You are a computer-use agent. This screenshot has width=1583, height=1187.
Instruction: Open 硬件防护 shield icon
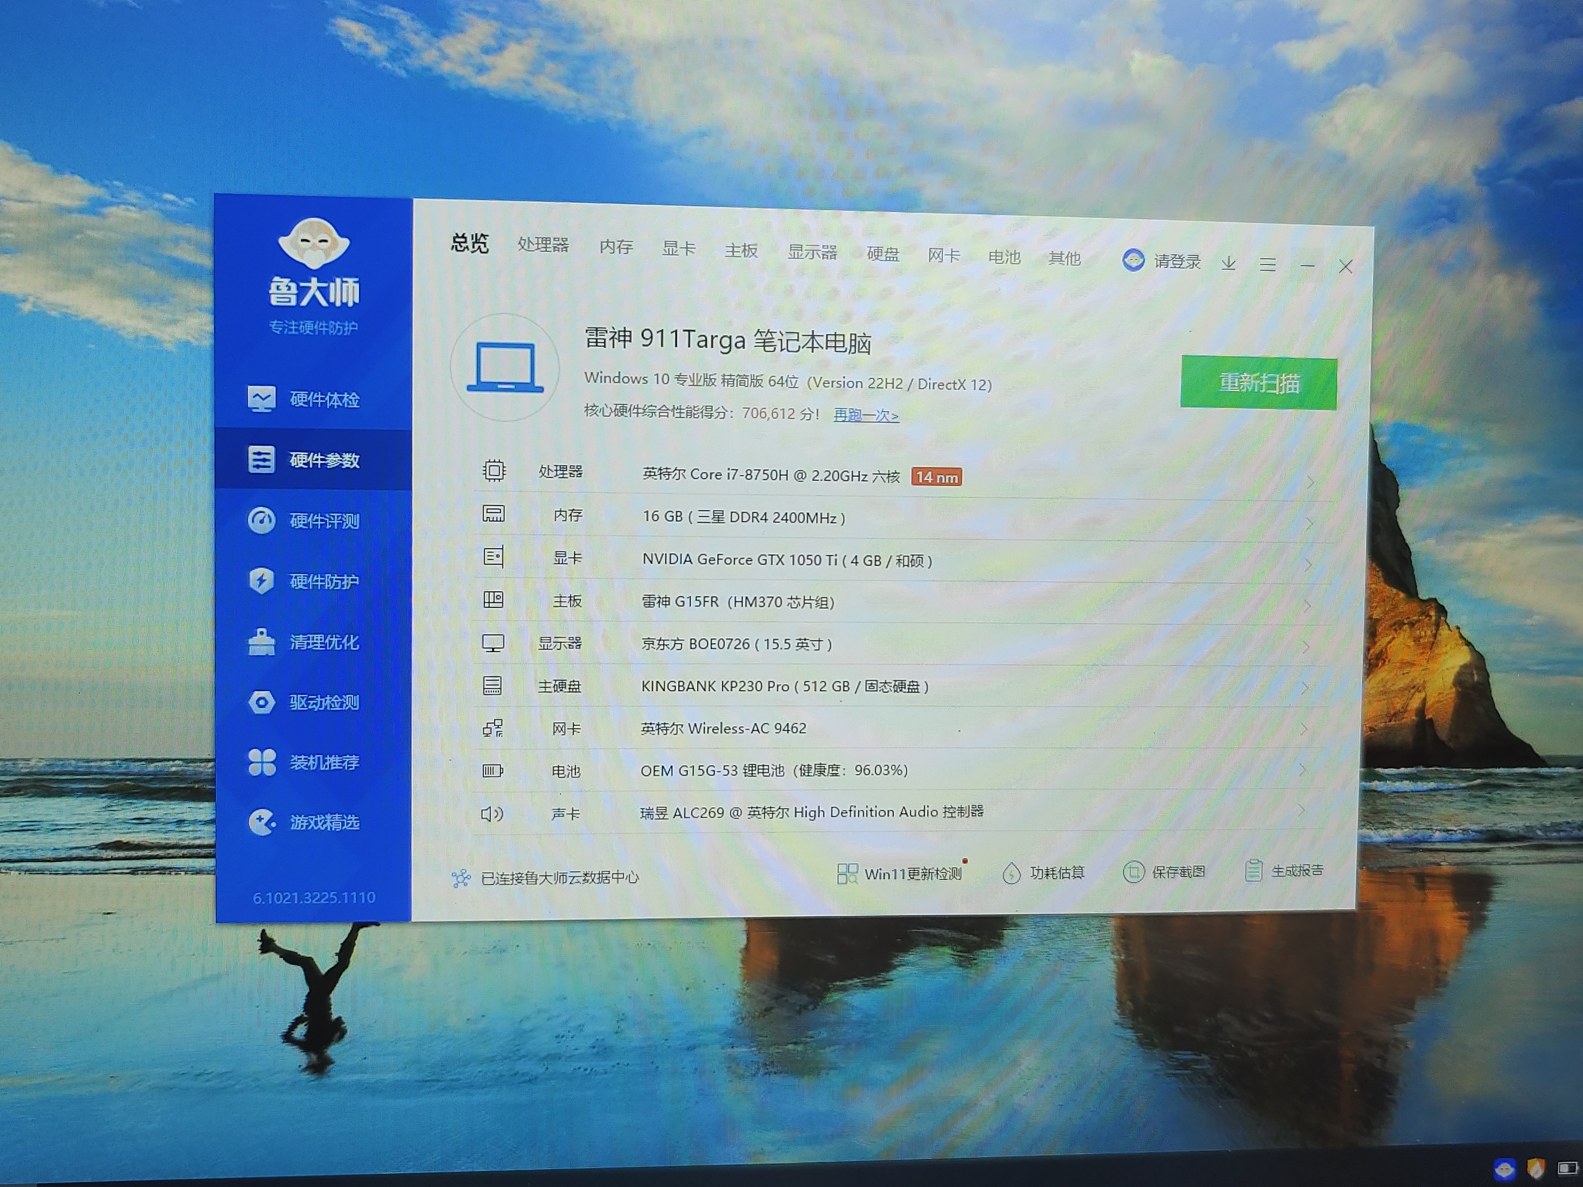tap(261, 580)
